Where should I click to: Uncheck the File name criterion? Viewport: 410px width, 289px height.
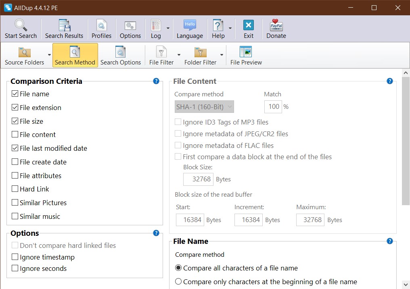pyautogui.click(x=15, y=94)
